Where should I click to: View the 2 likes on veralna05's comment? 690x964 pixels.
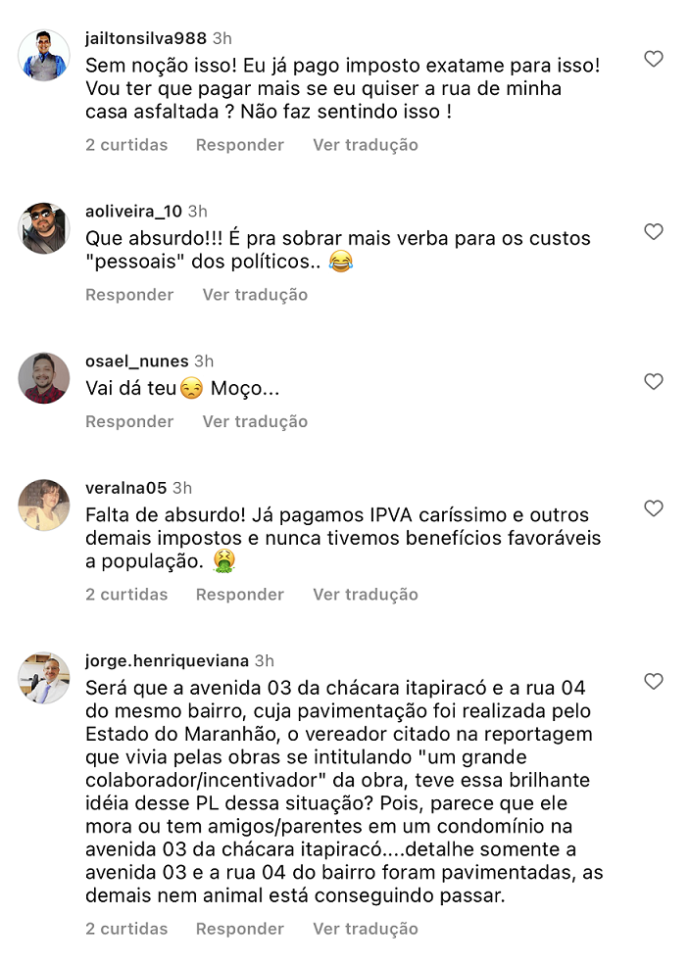coord(126,595)
